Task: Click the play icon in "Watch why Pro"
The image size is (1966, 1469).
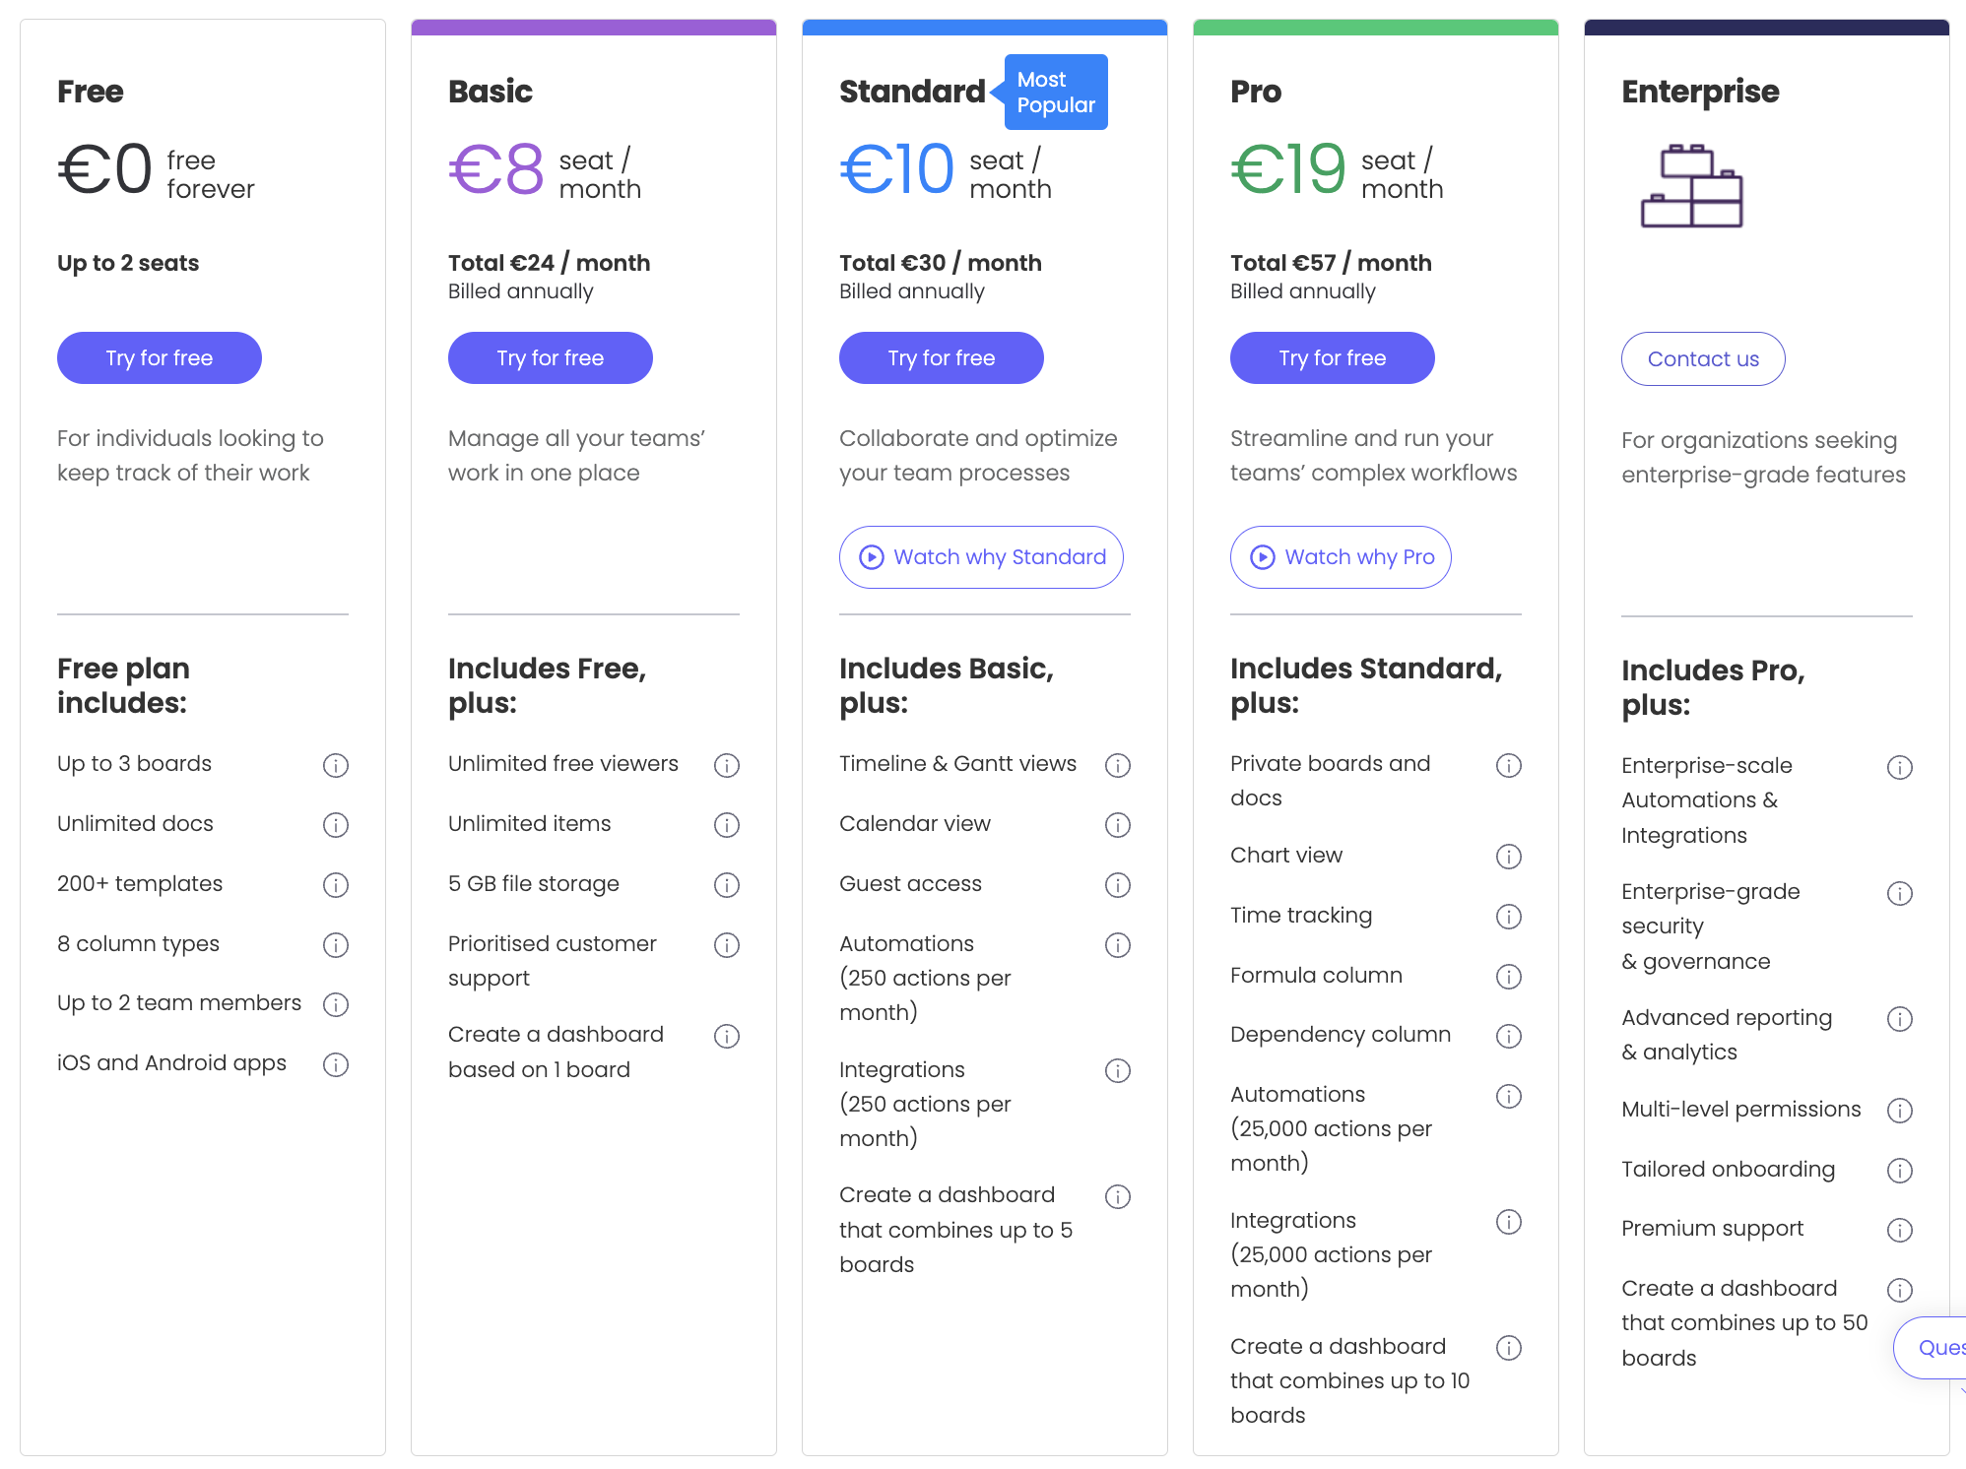Action: pyautogui.click(x=1262, y=557)
